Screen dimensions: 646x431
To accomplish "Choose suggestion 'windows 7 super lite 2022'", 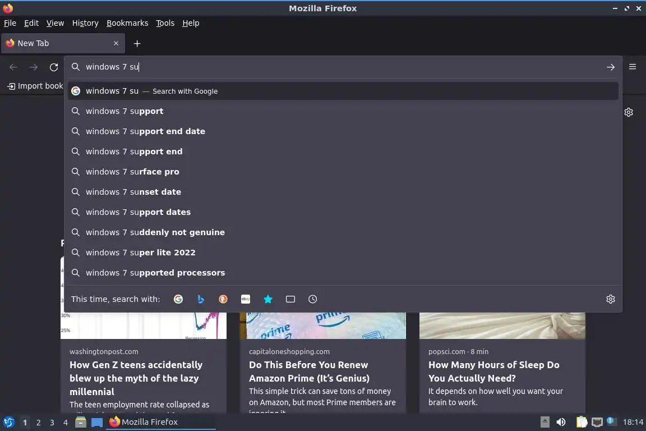I will [343, 253].
